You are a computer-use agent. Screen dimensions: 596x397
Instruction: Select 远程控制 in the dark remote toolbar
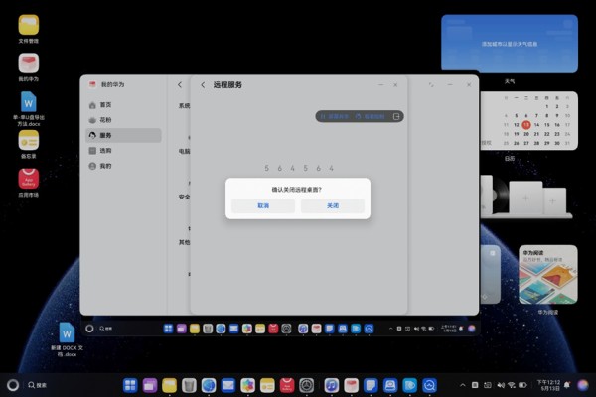pyautogui.click(x=371, y=117)
